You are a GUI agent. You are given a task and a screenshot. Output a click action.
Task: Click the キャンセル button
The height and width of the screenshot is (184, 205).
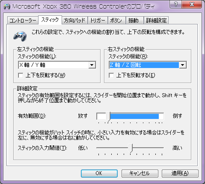[x=140, y=173]
